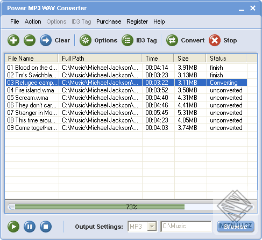Sort by Size column header
The height and width of the screenshot is (240, 262).
[190, 59]
